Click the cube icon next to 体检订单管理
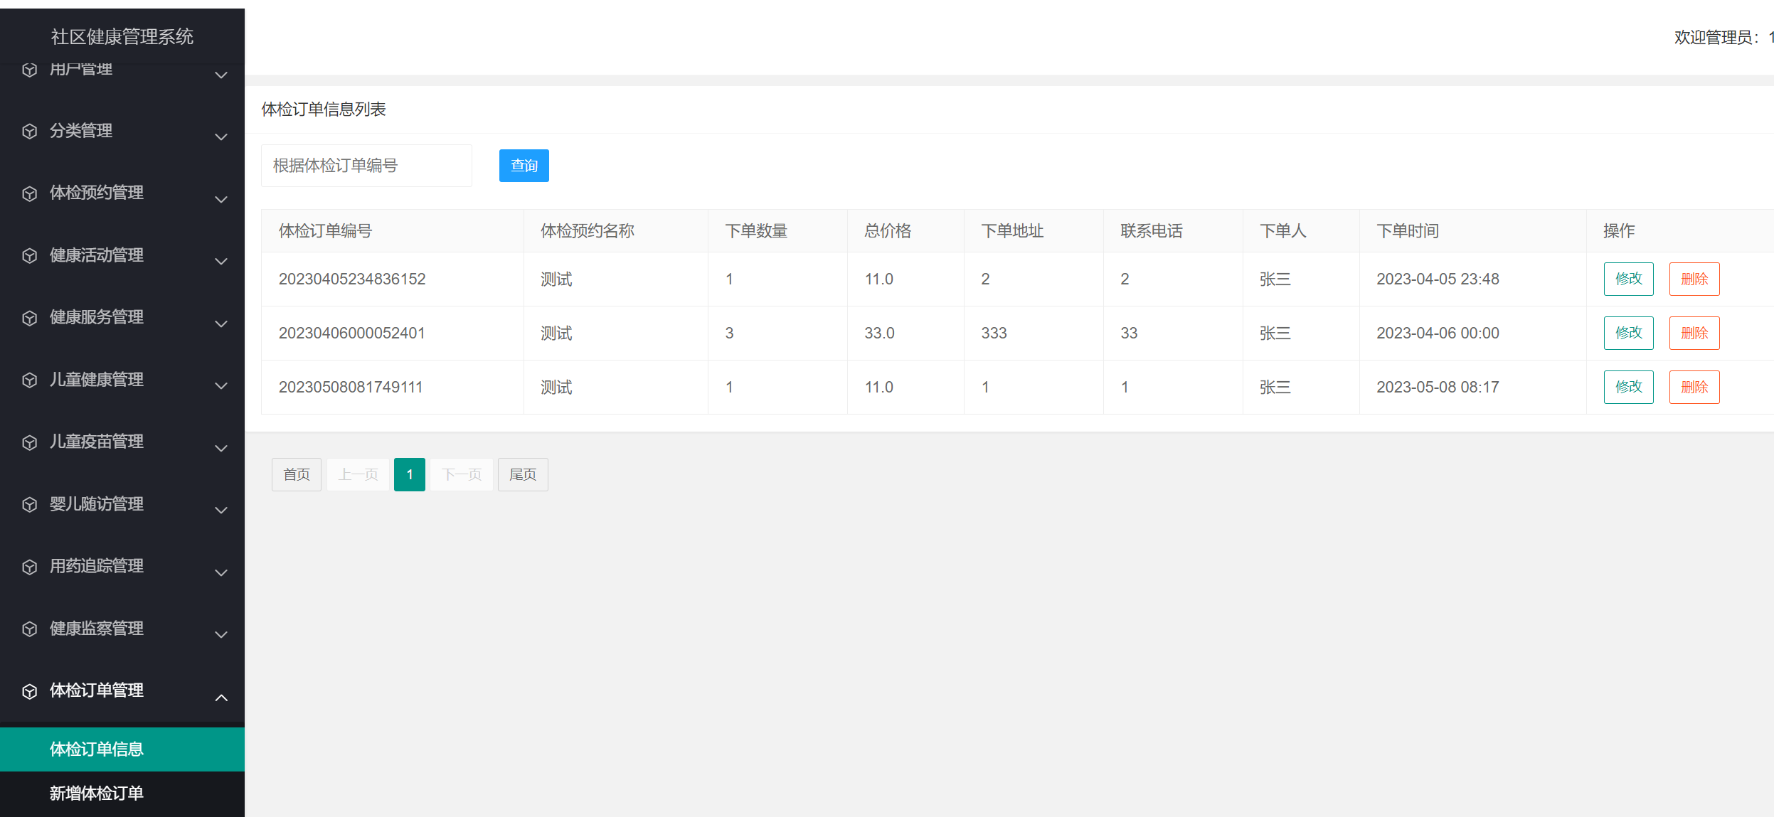This screenshot has height=817, width=1774. [29, 691]
